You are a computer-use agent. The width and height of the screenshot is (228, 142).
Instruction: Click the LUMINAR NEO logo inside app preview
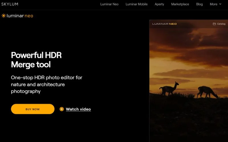coord(164,24)
